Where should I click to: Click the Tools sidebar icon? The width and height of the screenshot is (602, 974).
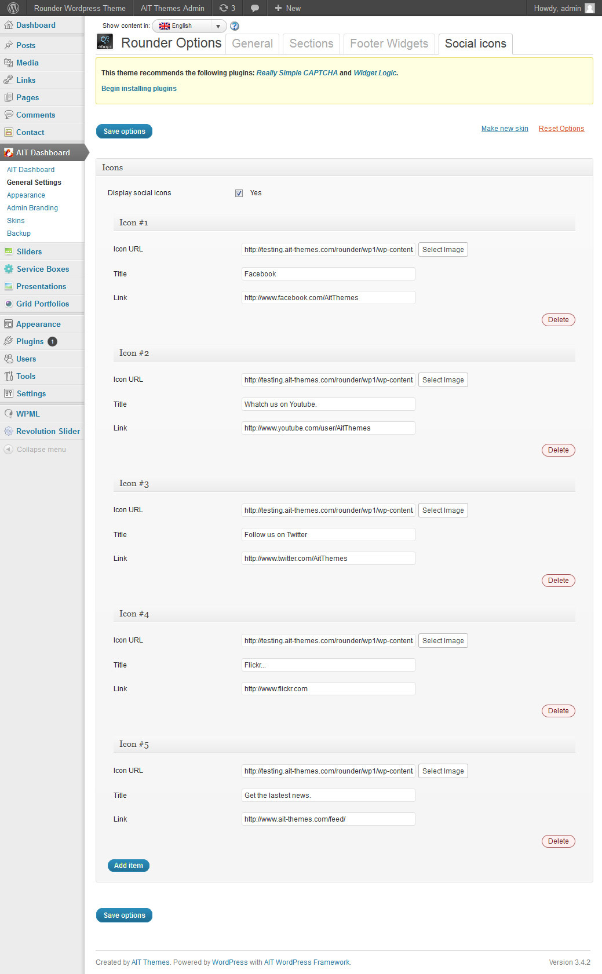coord(9,376)
